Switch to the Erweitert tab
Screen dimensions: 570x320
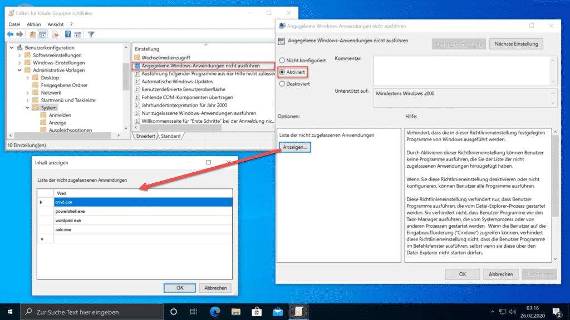click(x=145, y=136)
